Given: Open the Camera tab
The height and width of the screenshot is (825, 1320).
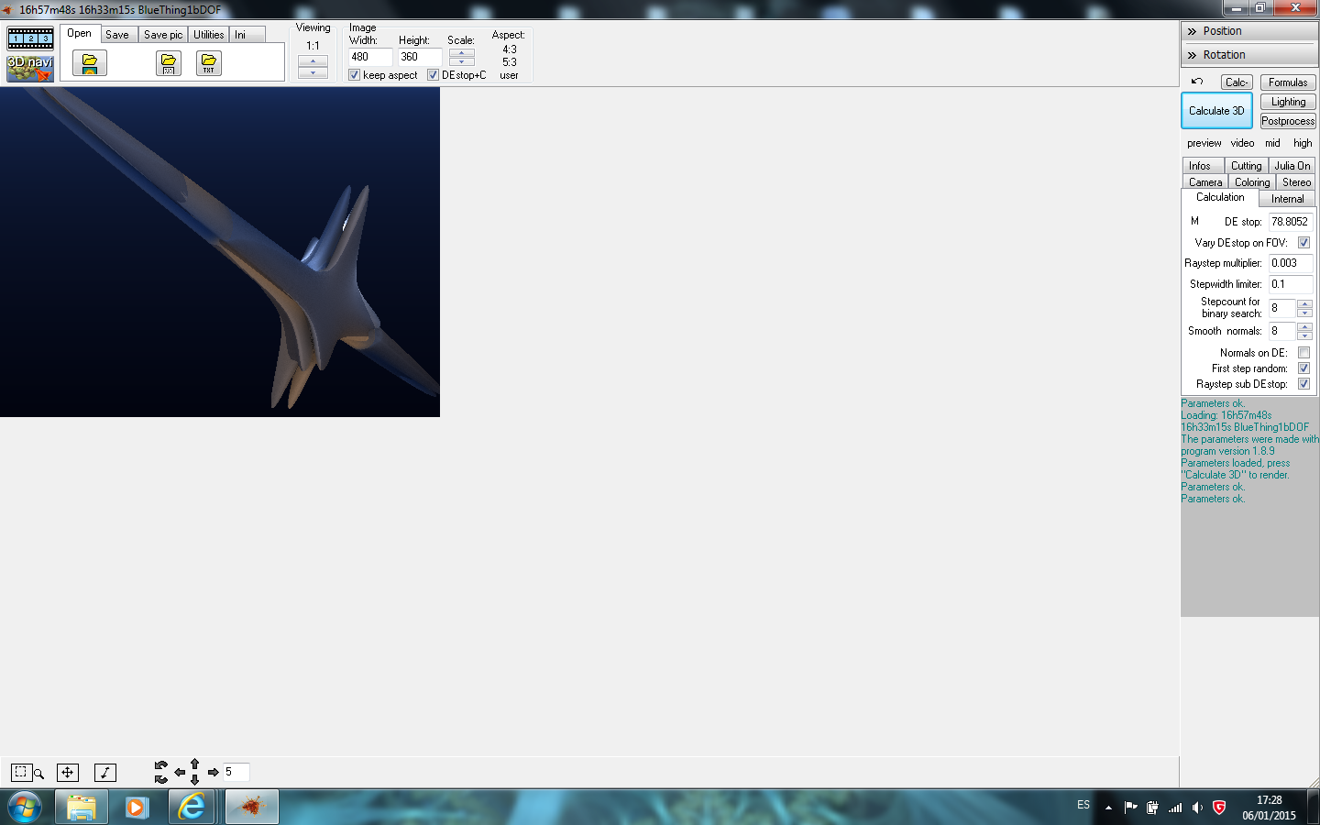Looking at the screenshot, I should (1205, 182).
